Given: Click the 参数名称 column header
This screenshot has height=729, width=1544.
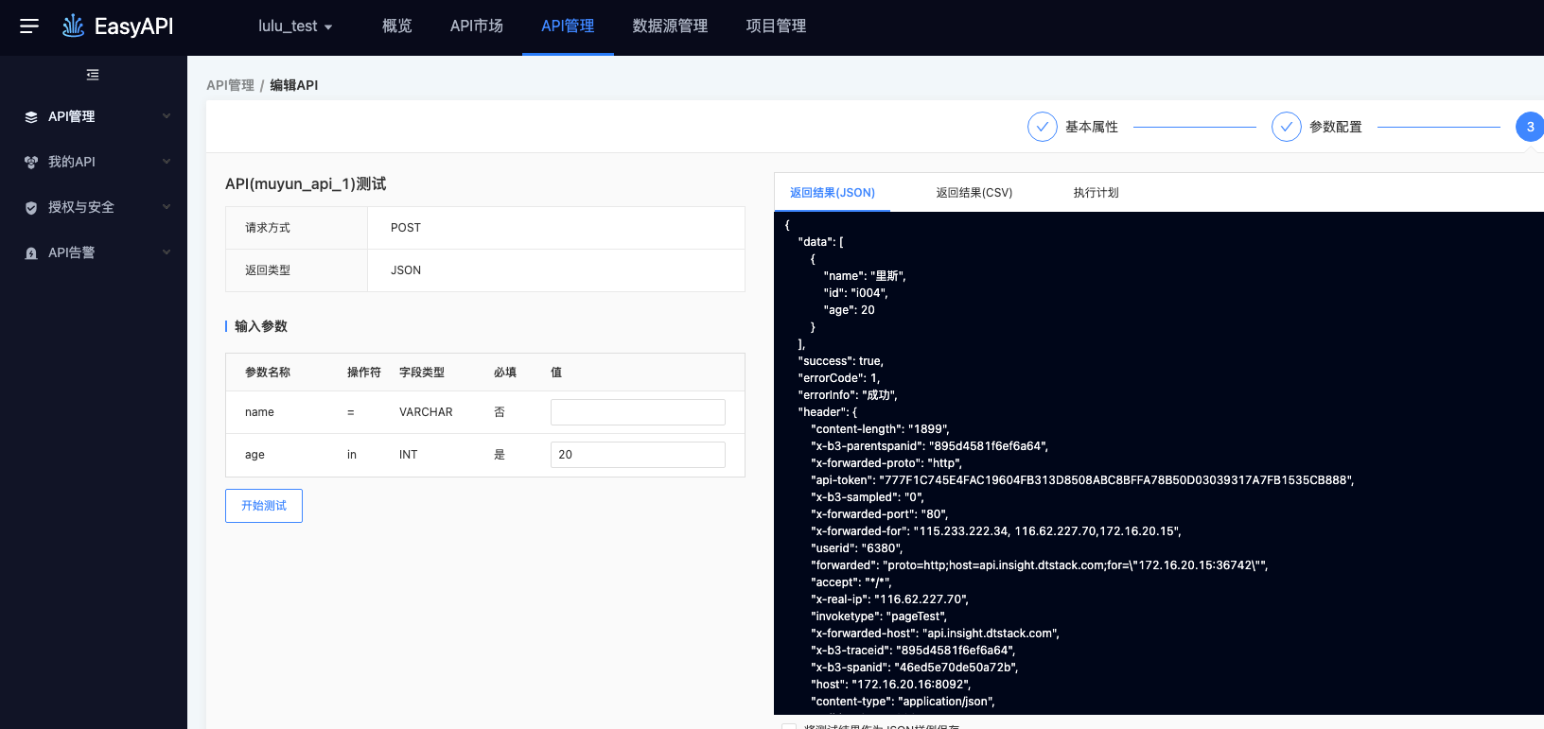Looking at the screenshot, I should [268, 373].
